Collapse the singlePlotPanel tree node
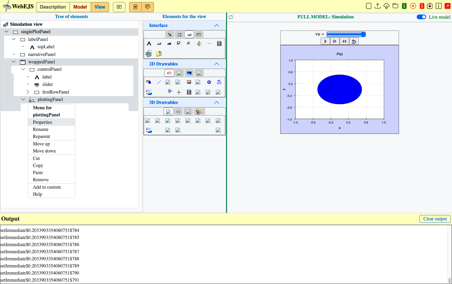The height and width of the screenshot is (284, 452). click(x=7, y=31)
